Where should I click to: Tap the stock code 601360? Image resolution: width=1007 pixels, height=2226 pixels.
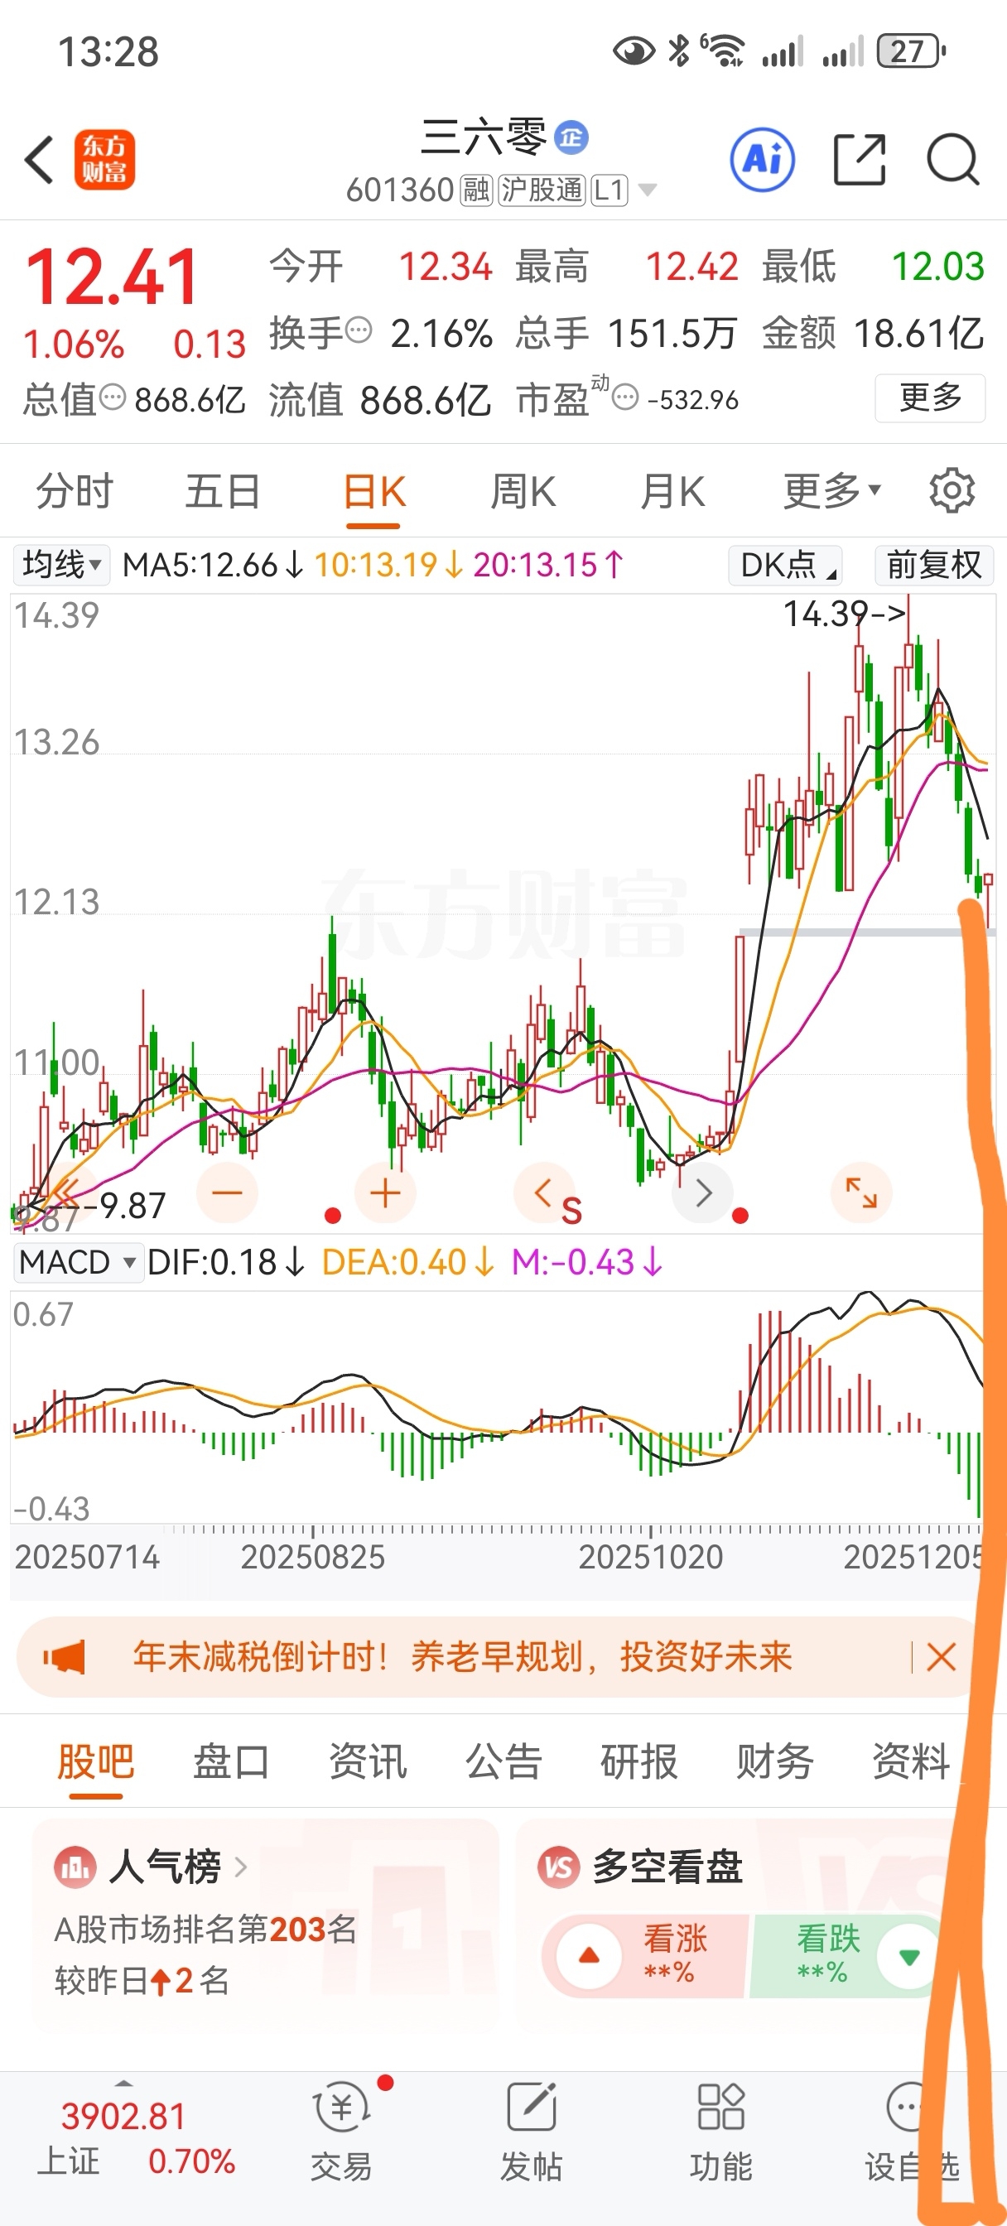pyautogui.click(x=399, y=190)
